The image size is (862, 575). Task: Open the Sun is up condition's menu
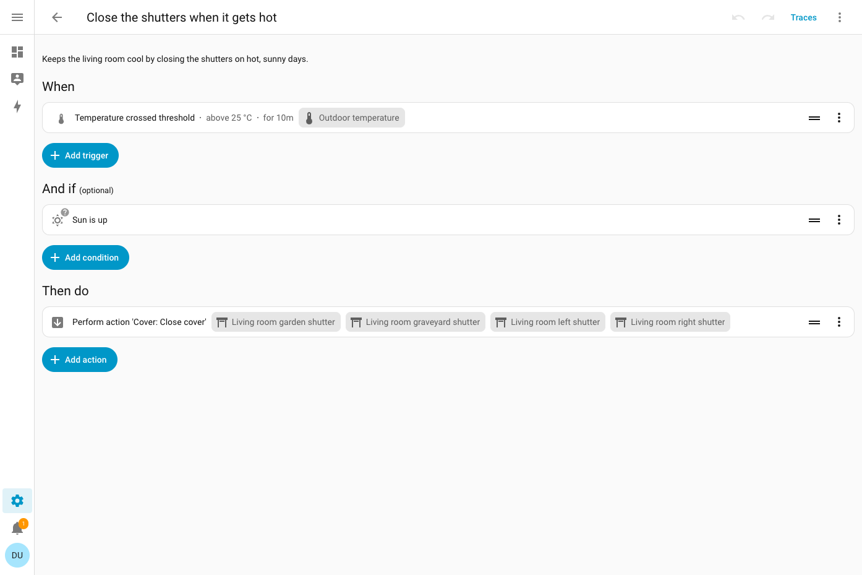(x=839, y=220)
